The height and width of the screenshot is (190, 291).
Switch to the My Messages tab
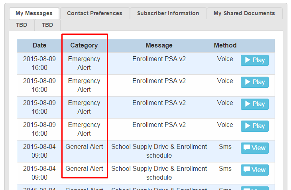pyautogui.click(x=34, y=13)
